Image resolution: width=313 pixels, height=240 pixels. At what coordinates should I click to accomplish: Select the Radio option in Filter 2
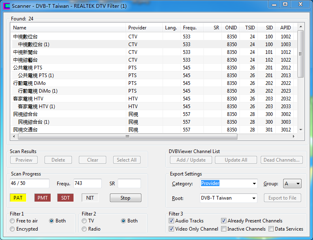pos(91,229)
